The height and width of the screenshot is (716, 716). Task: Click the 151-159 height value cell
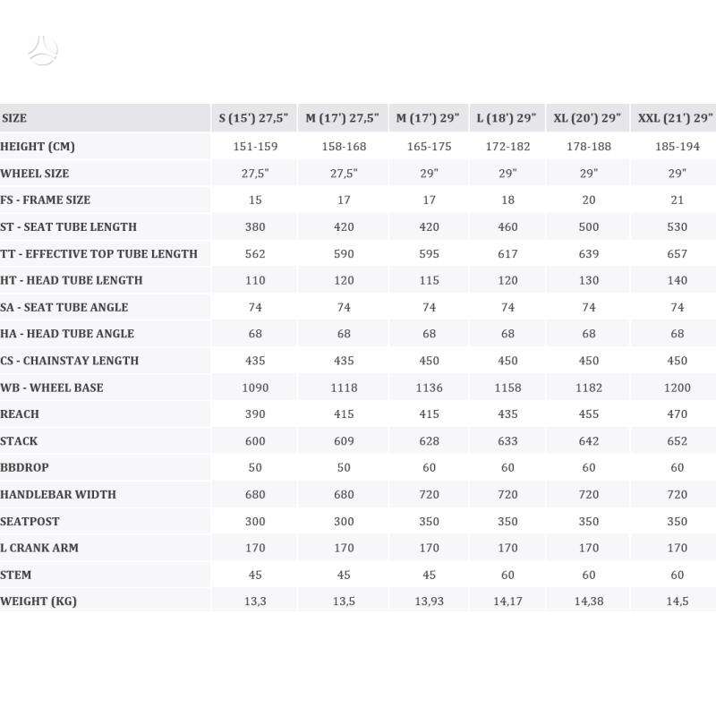click(x=255, y=147)
